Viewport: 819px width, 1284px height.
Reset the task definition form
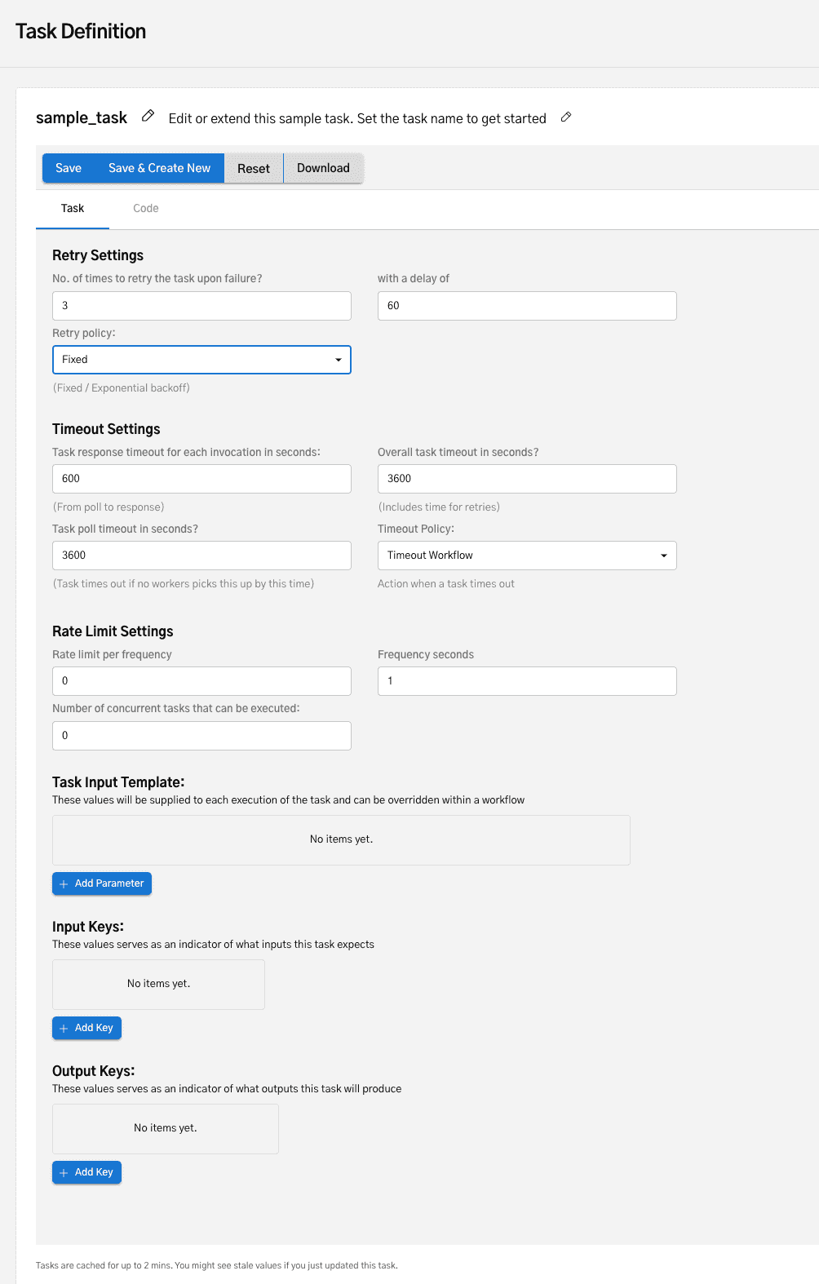pyautogui.click(x=254, y=168)
